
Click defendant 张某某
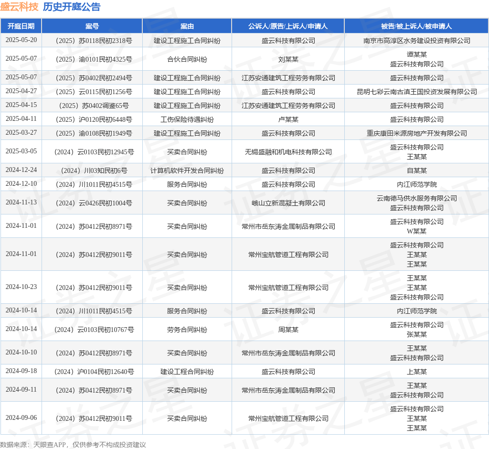tap(416, 334)
